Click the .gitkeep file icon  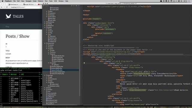(x=52, y=65)
